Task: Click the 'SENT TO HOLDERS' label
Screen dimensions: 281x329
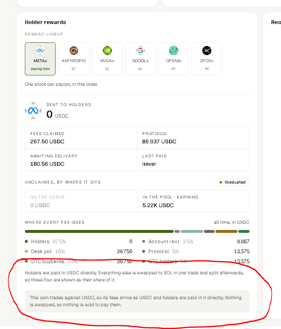Action: [x=69, y=105]
